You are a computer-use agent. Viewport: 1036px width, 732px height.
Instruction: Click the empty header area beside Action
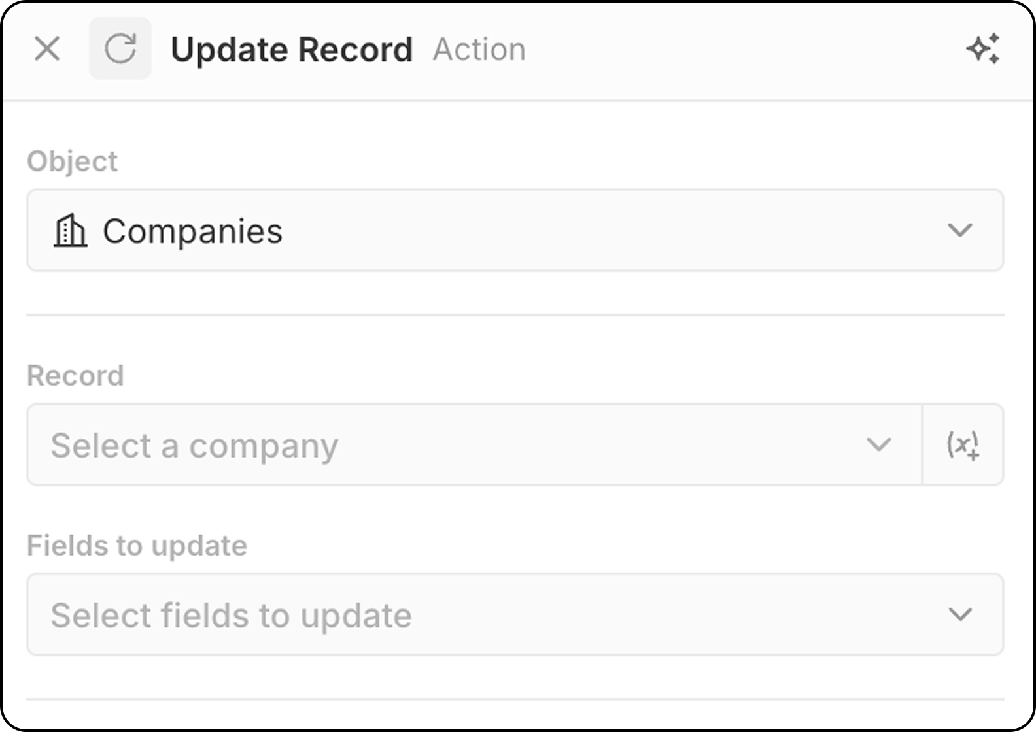point(719,50)
